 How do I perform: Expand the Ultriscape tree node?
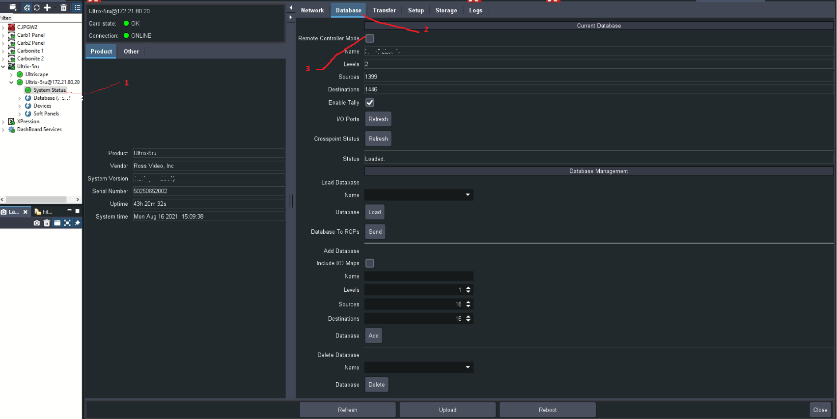pos(11,75)
